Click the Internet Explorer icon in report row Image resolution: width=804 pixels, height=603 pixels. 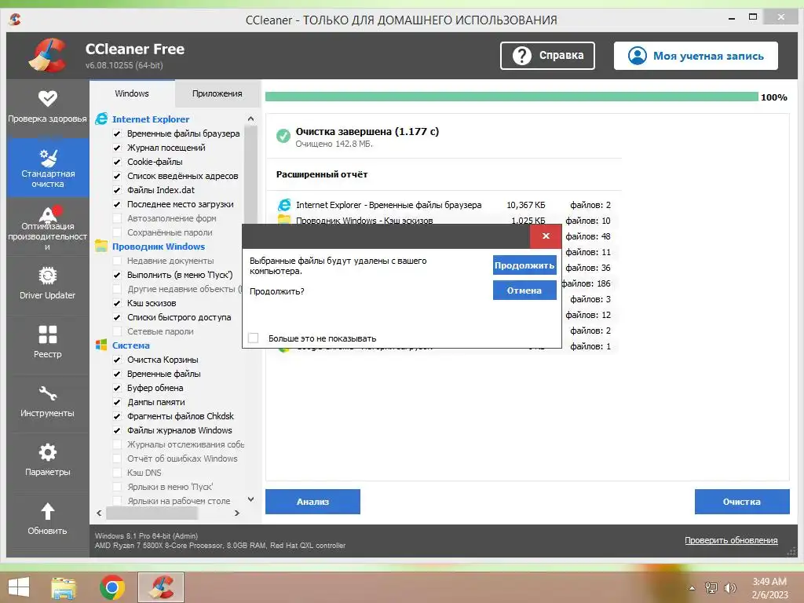pos(284,205)
